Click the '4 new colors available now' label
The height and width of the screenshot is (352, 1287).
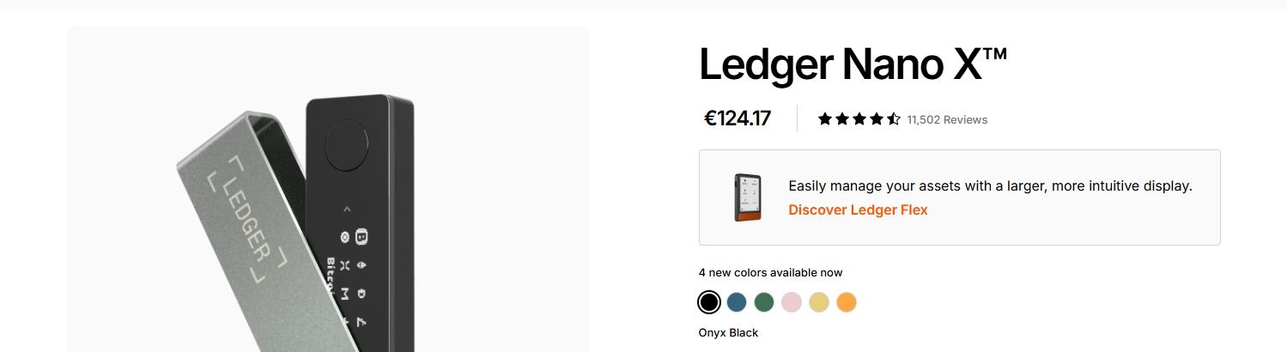pyautogui.click(x=770, y=272)
